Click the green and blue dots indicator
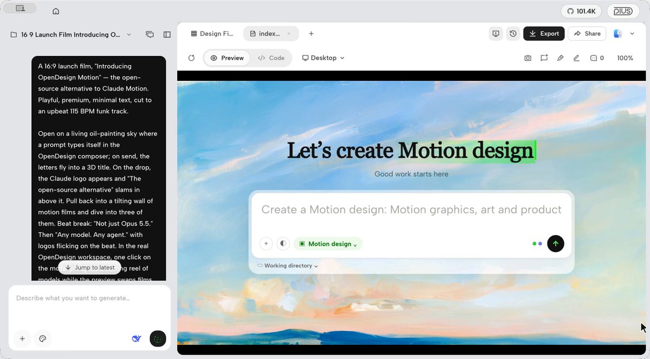650x359 pixels. tap(537, 244)
